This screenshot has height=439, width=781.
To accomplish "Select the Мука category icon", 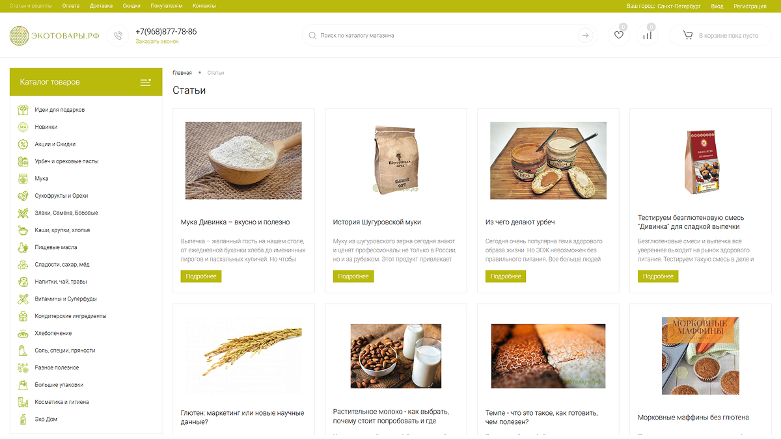I will 23,179.
